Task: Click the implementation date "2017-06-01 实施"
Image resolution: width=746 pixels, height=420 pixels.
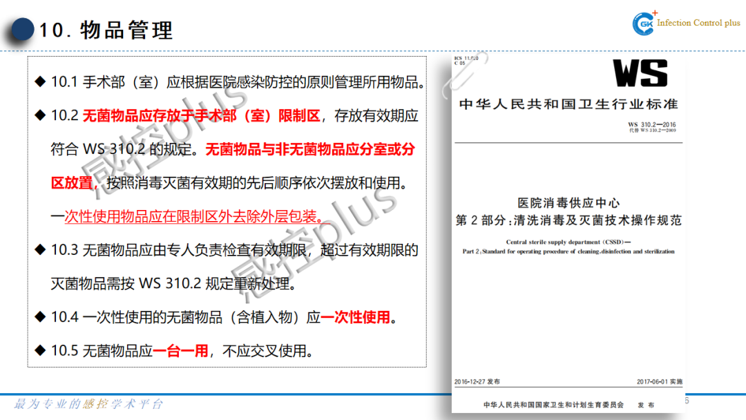Action: [x=660, y=381]
